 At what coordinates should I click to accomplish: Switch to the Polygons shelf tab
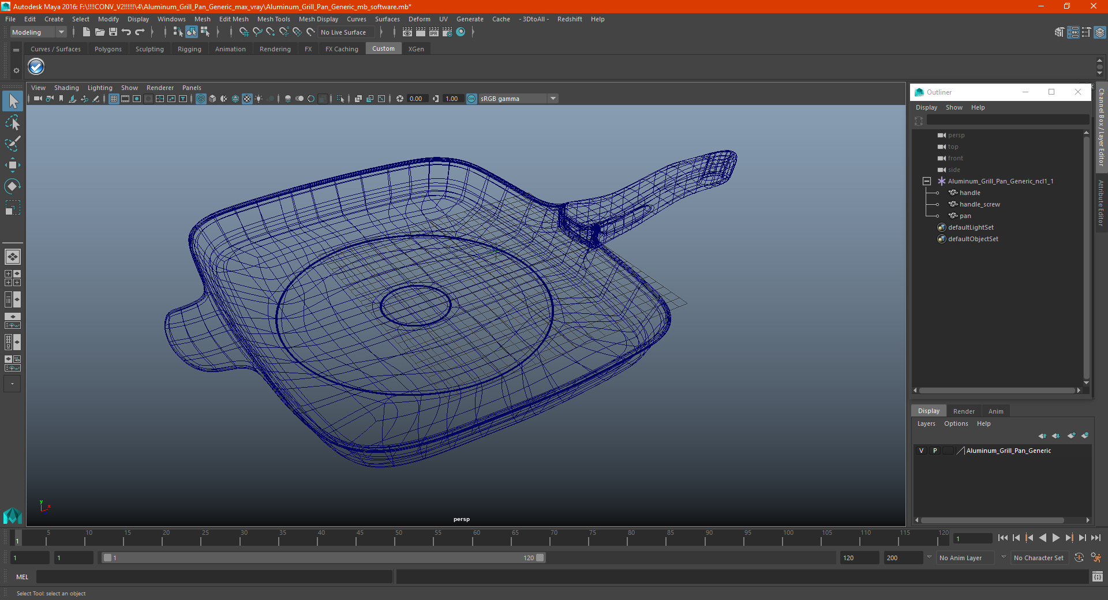click(x=108, y=49)
